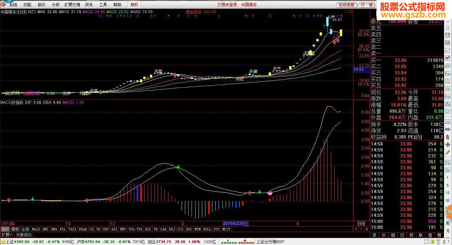Click the minus zoom button under the chart
This screenshot has height=245, width=452.
coord(361,229)
